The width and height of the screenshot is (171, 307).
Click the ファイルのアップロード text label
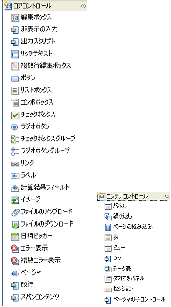47,212
